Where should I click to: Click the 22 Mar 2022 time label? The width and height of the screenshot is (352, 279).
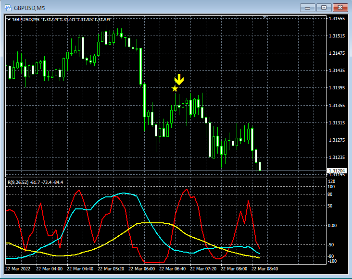click(x=18, y=269)
